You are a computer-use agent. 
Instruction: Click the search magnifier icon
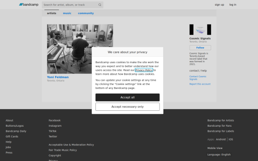tap(100, 5)
